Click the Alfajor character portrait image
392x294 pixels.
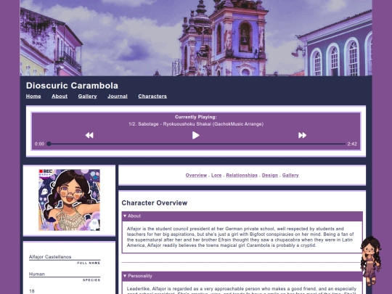coord(69,200)
